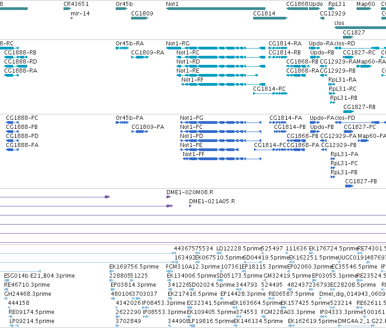Screen dimensions: 386x328
Task: Click the DME1-020M08.R feature label
Action: (190, 192)
